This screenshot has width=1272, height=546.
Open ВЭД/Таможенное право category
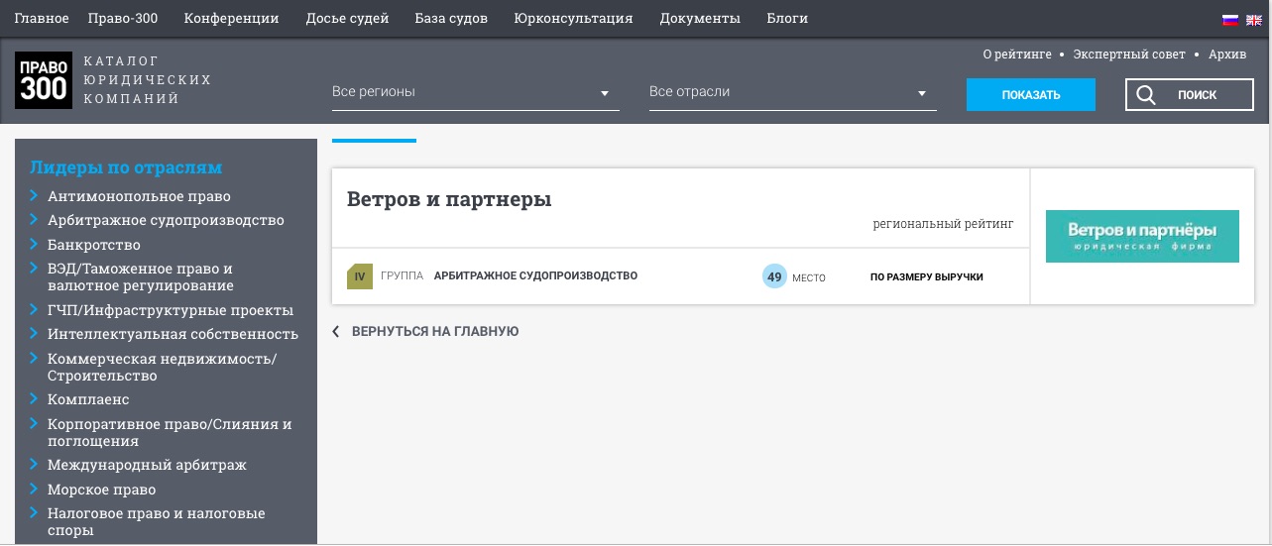pyautogui.click(x=141, y=277)
